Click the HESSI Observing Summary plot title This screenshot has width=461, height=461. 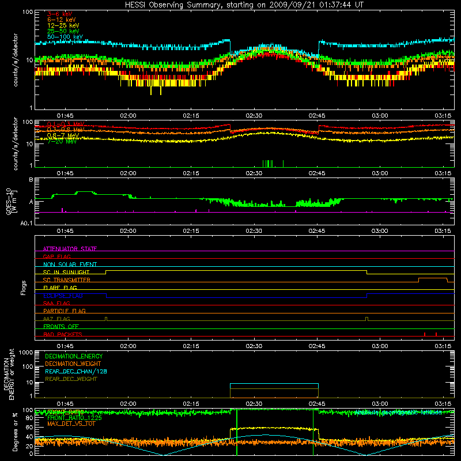[244, 5]
